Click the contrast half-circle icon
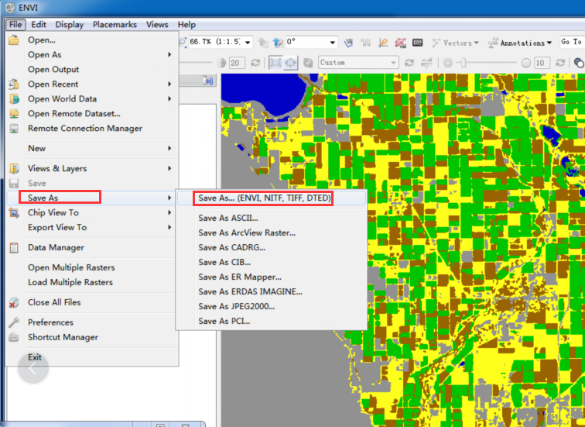This screenshot has width=585, height=427. (x=221, y=63)
